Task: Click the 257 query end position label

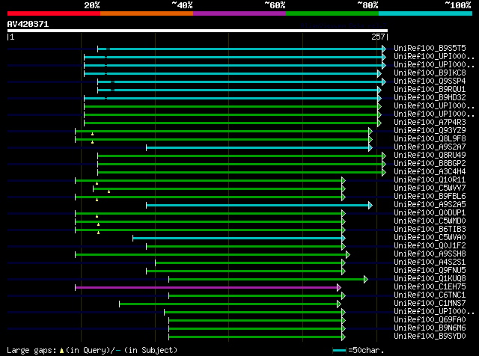Action: click(378, 37)
